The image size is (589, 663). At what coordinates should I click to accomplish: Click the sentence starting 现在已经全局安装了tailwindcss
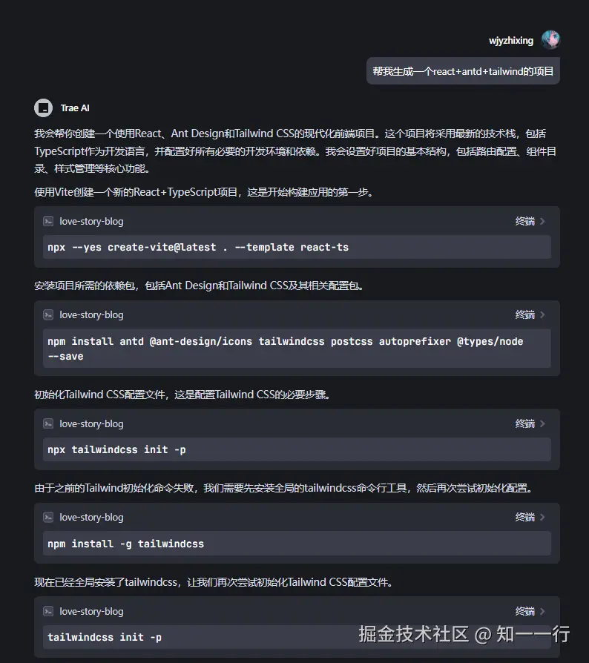click(x=214, y=582)
